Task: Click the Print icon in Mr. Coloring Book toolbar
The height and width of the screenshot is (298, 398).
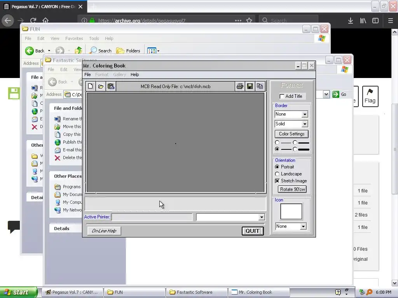Action: coord(240,87)
